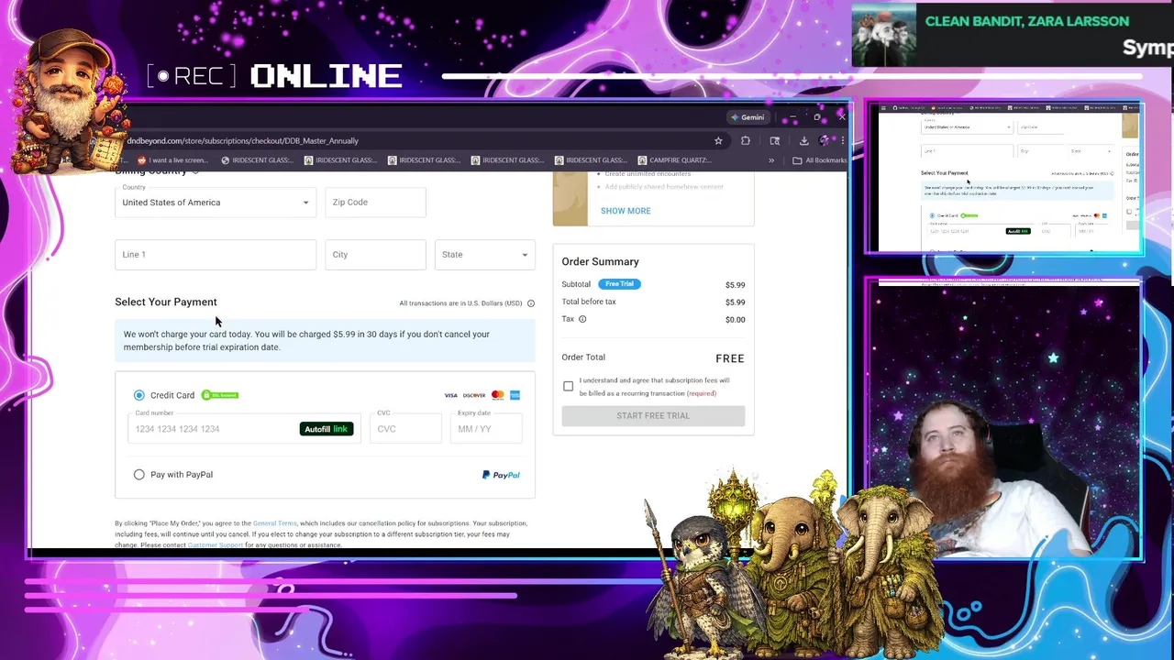Click the Mastercard logo
1174x660 pixels.
497,395
